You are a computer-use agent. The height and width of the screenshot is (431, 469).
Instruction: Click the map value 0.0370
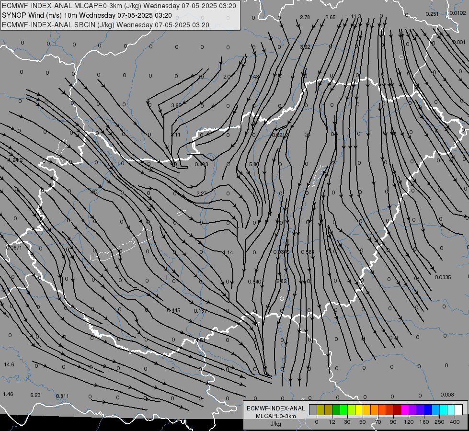281,252
